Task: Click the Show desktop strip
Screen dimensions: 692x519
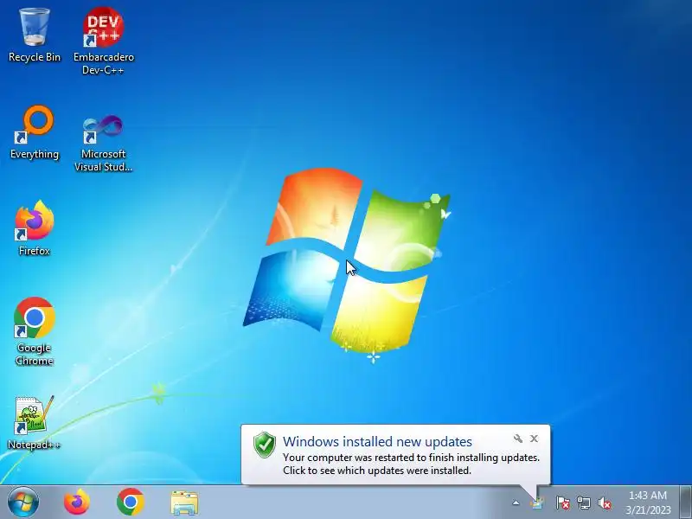Action: click(686, 502)
